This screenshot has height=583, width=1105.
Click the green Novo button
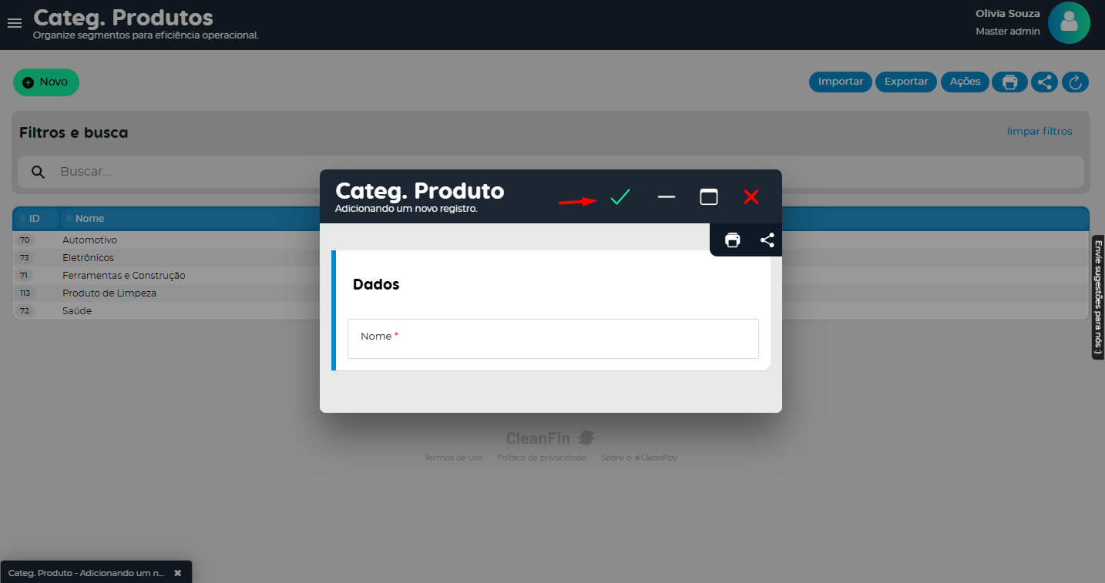(x=46, y=82)
